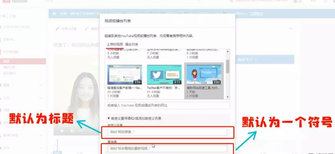The height and width of the screenshot is (154, 335).
Task: Click the video list scrollbar thumb
Action: [x=228, y=66]
